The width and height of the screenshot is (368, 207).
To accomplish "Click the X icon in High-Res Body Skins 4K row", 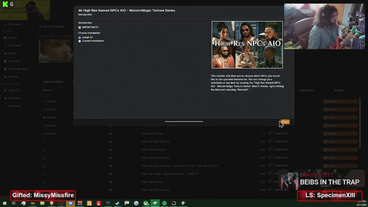I will [x=110, y=141].
